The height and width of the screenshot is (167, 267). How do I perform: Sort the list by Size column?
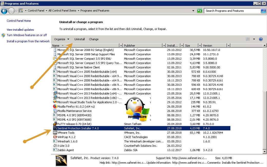[x=192, y=46]
